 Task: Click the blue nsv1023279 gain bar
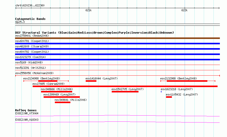(x=117, y=60)
